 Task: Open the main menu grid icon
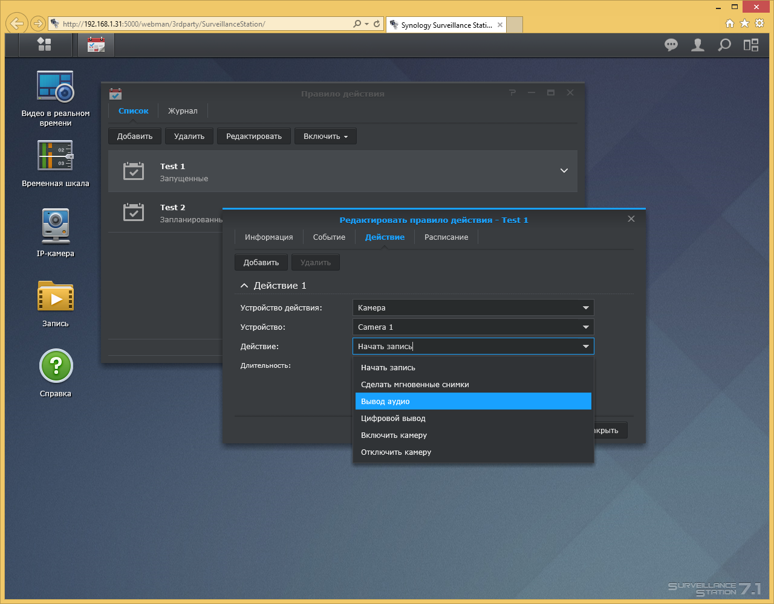pyautogui.click(x=44, y=45)
